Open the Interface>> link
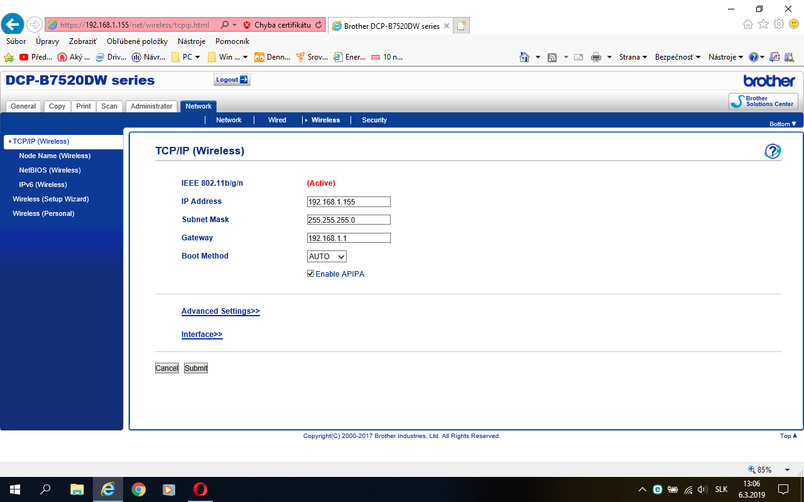Screen dimensions: 804x502 pyautogui.click(x=202, y=334)
